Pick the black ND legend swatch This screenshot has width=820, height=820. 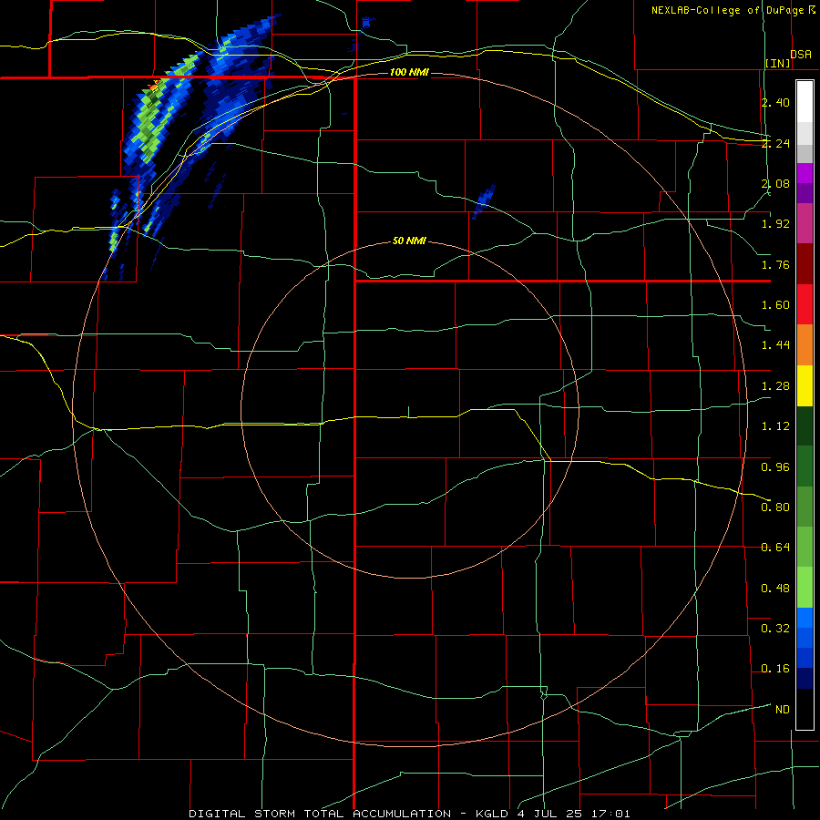coord(805,709)
